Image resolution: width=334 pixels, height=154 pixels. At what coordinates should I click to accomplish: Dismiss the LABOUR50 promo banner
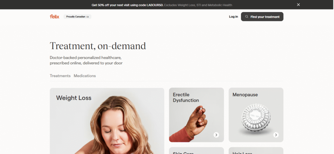point(298,5)
